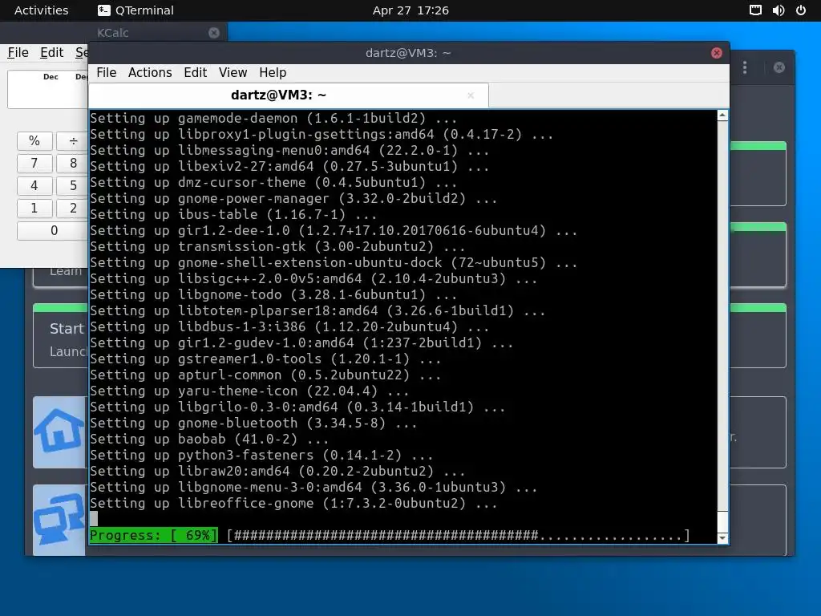821x616 pixels.
Task: Click the gnome-bluetooth line in terminal
Action: click(253, 423)
